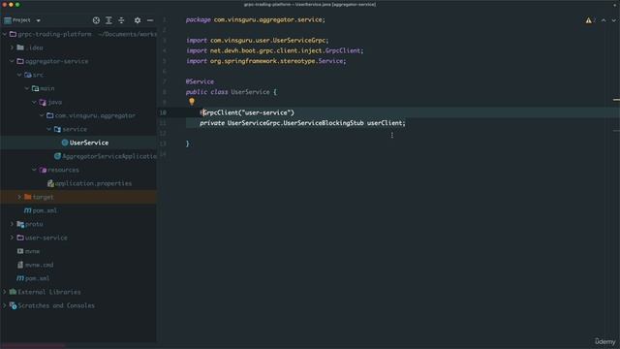The height and width of the screenshot is (349, 620).
Task: Expand Scratches and Consoles node
Action: point(5,305)
